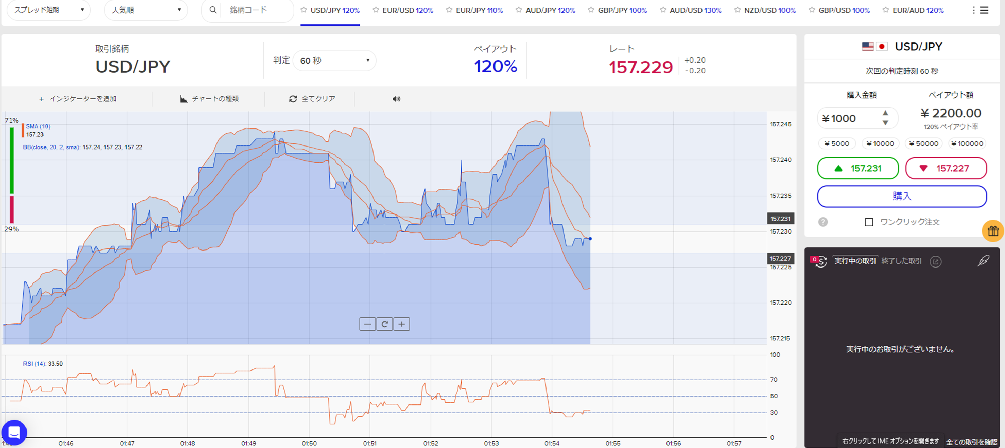Click the search magnifier icon

(213, 10)
